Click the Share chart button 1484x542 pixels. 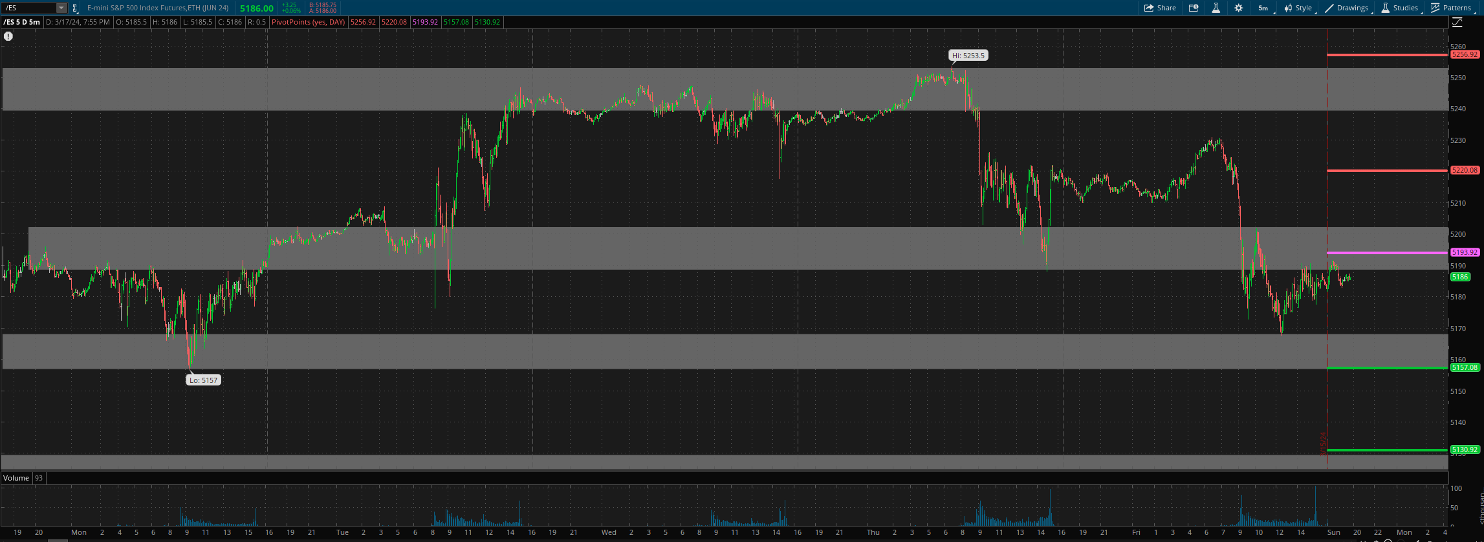[x=1160, y=8]
